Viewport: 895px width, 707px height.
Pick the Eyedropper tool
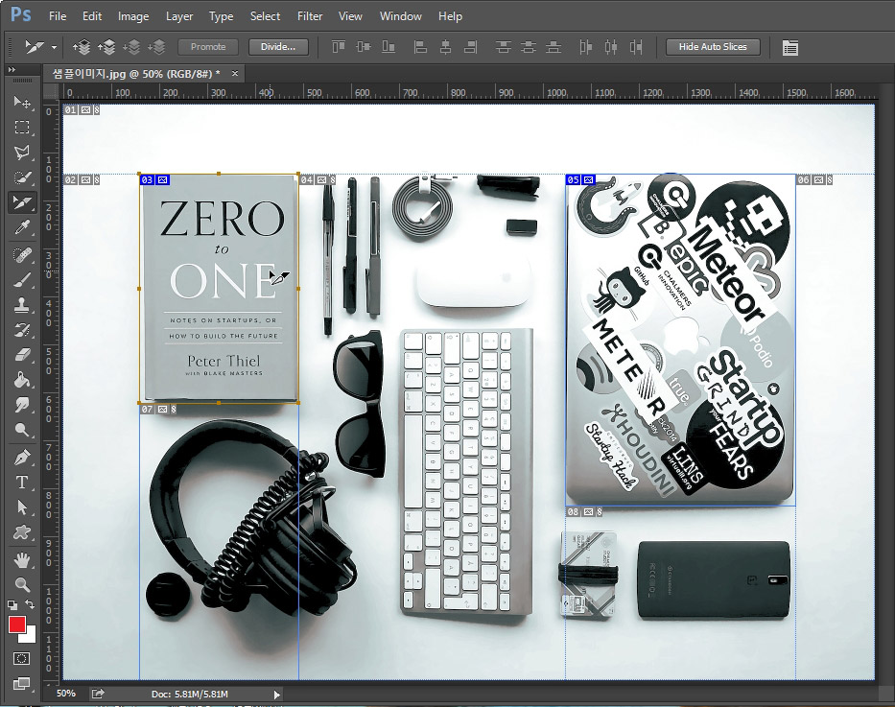(x=21, y=228)
